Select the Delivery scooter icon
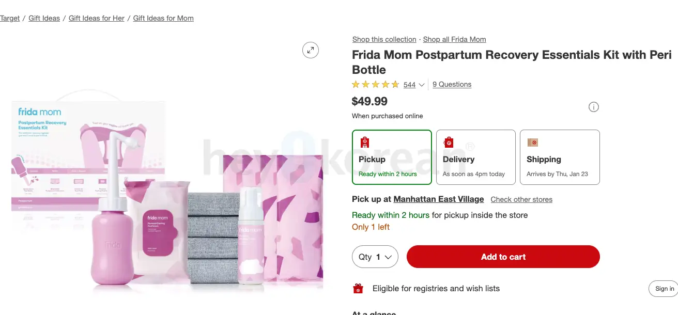Image resolution: width=678 pixels, height=315 pixels. point(448,141)
